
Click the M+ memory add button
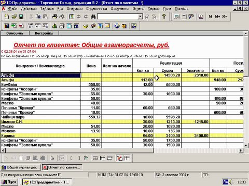[217, 17]
